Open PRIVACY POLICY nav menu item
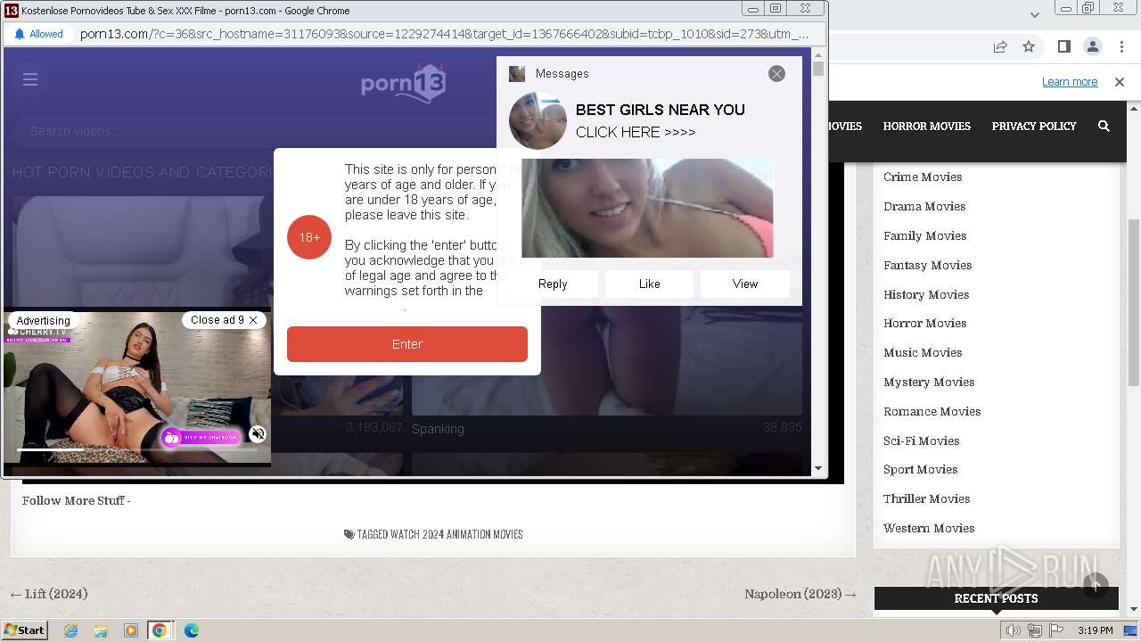1141x642 pixels. coord(1034,127)
